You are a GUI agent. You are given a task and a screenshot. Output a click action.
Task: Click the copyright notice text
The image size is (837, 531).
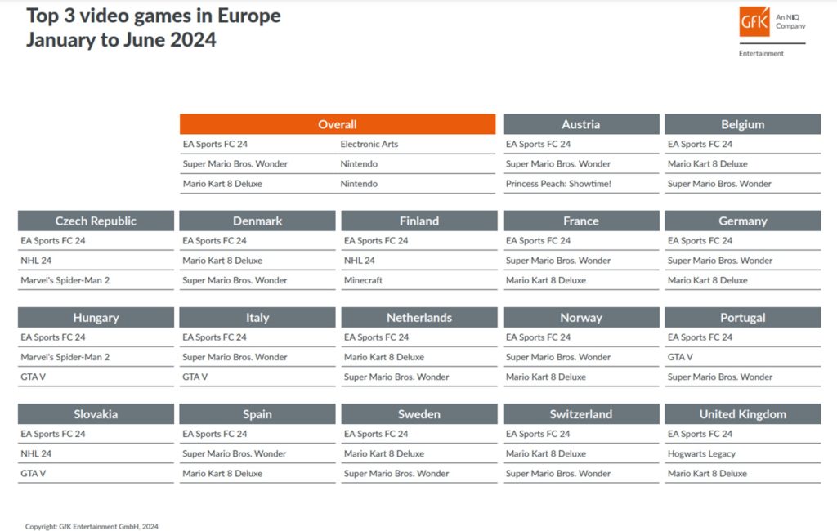(x=92, y=526)
